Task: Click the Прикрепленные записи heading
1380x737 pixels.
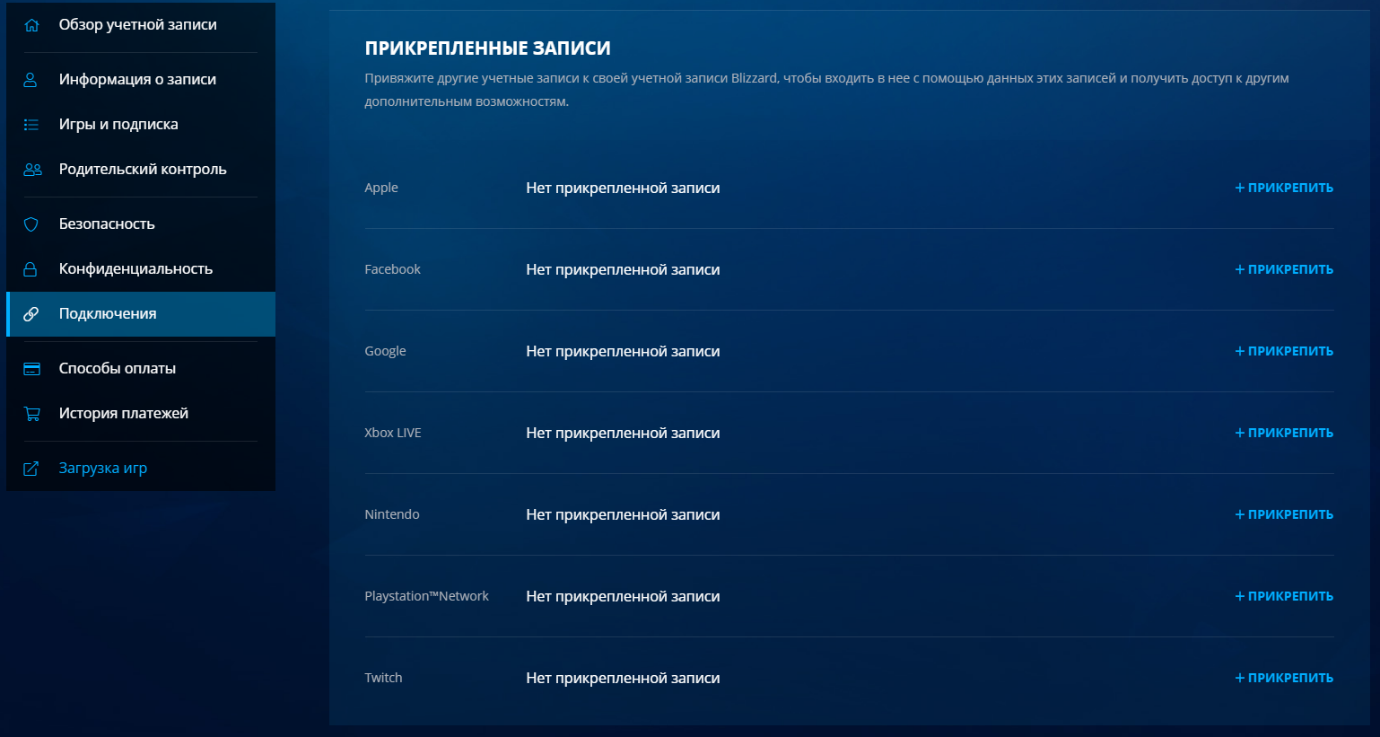Action: tap(487, 48)
